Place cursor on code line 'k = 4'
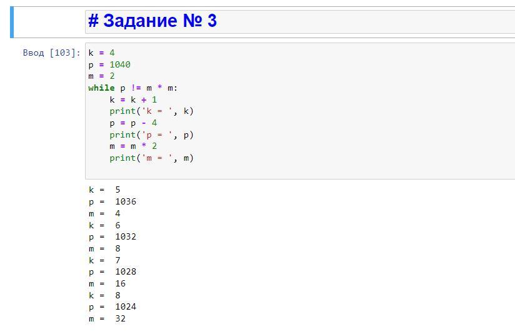Viewport: 515px width, 334px height. 101,53
